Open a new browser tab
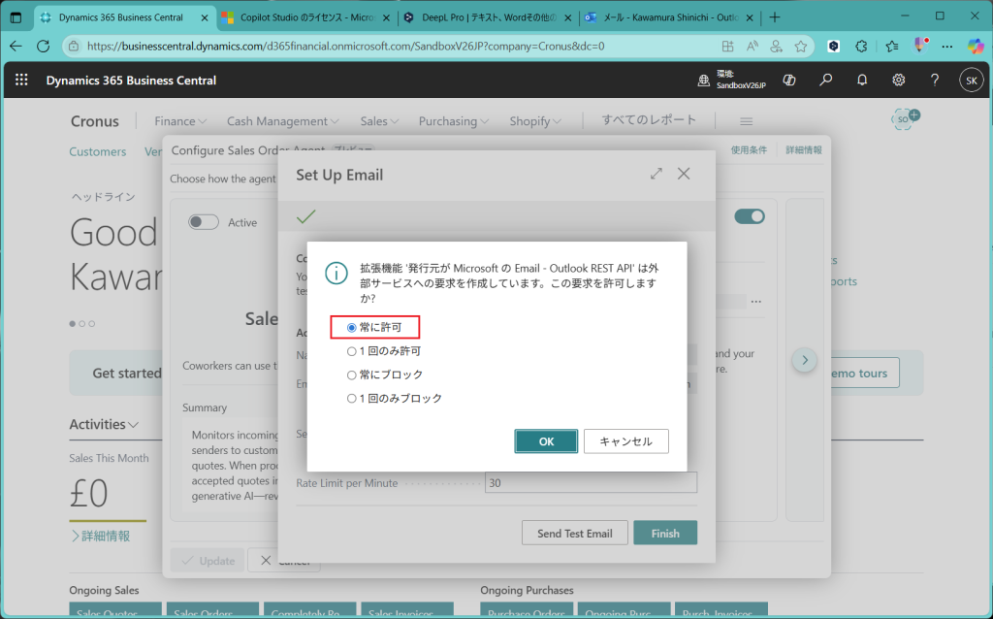 pos(774,17)
